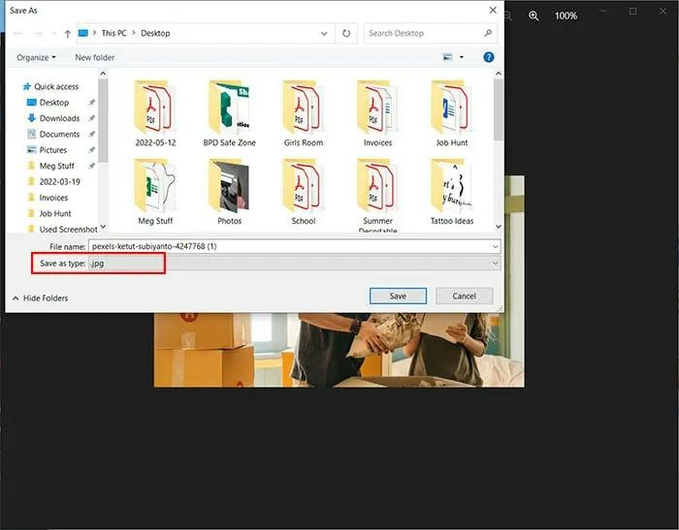
Task: Click the Refresh button beside address bar
Action: coord(346,33)
